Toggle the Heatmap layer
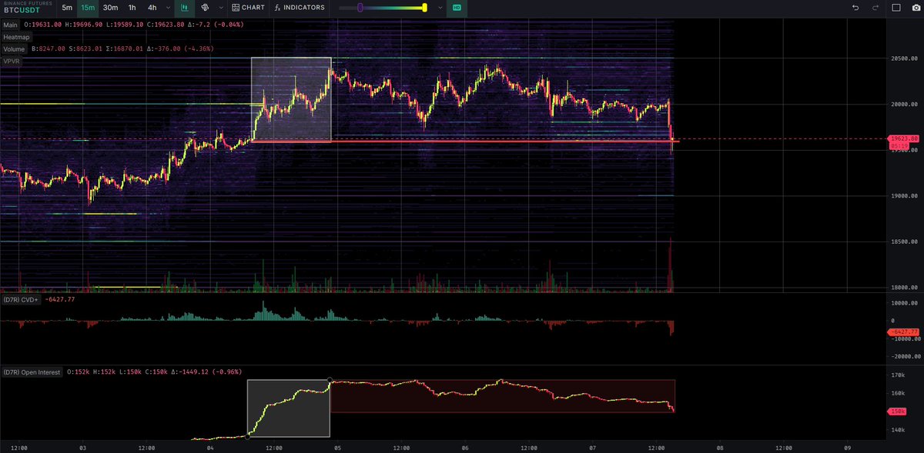This screenshot has width=924, height=453. [x=17, y=36]
